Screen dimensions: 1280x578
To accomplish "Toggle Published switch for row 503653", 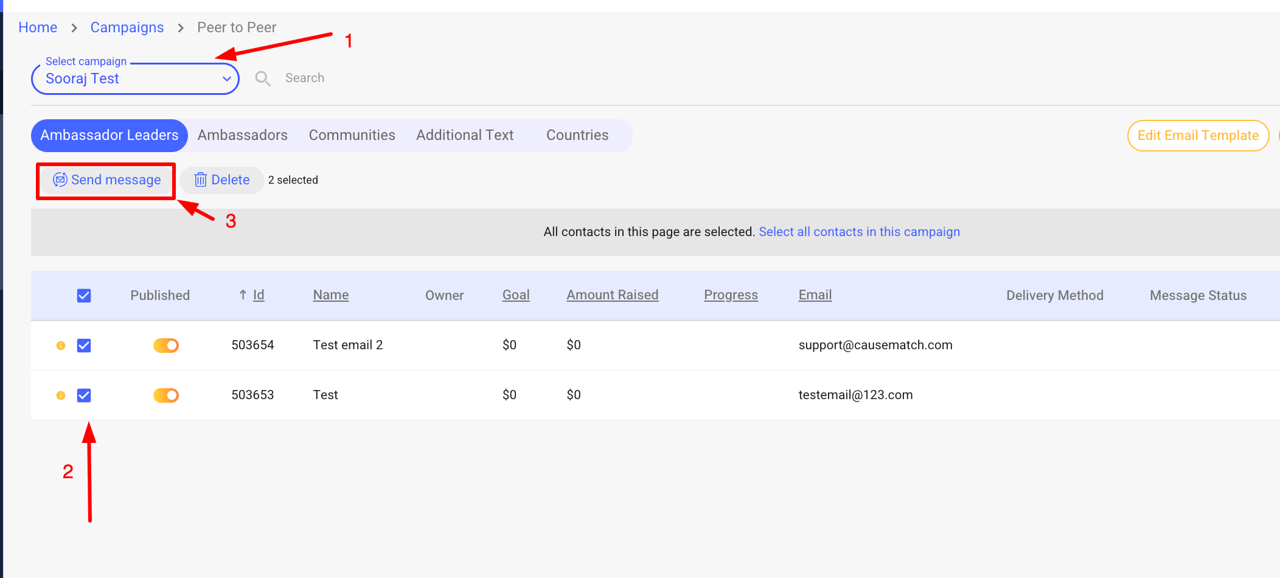I will [166, 395].
